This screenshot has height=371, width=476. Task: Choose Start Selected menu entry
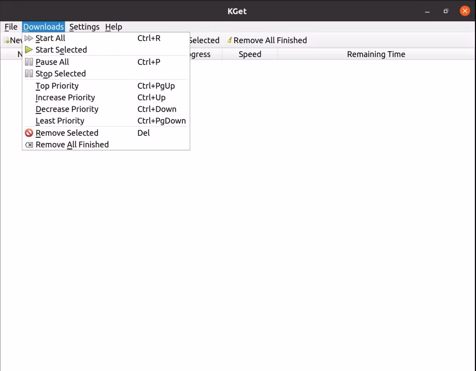tap(106, 50)
